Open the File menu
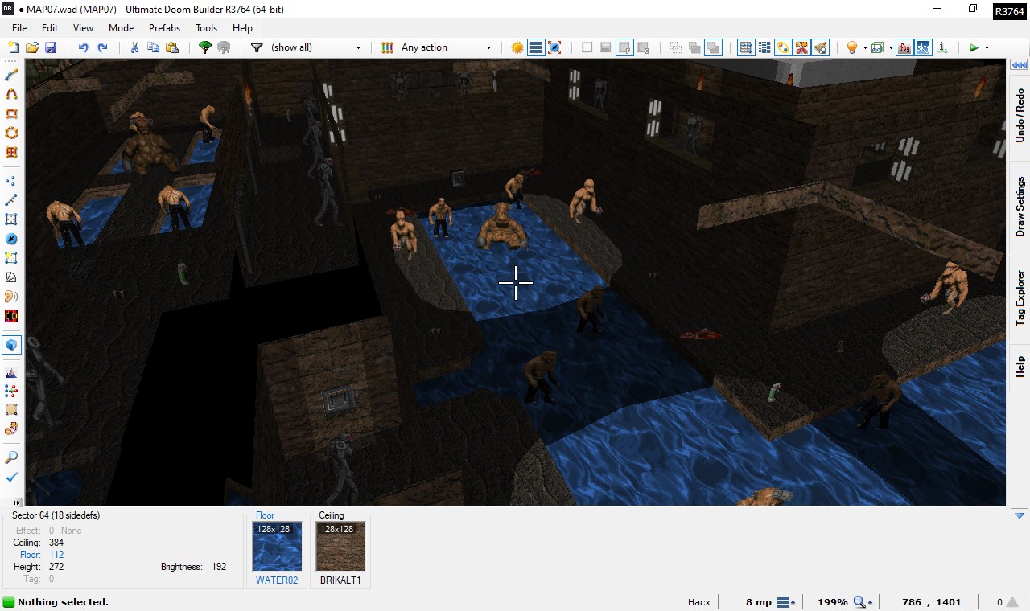 (x=19, y=27)
